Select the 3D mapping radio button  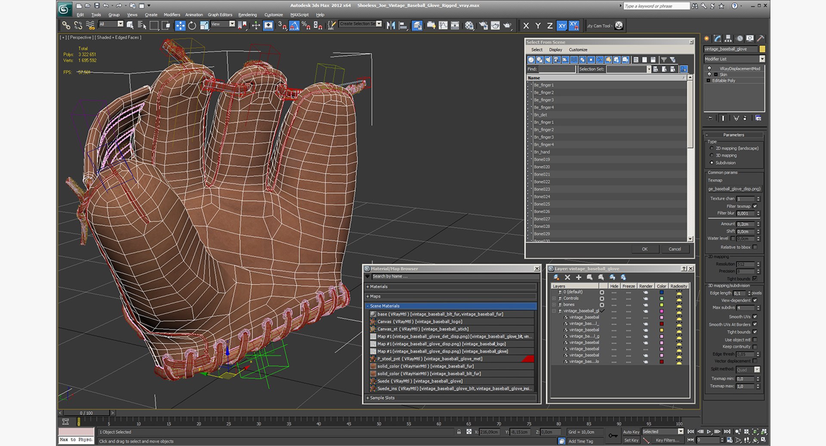click(x=712, y=156)
